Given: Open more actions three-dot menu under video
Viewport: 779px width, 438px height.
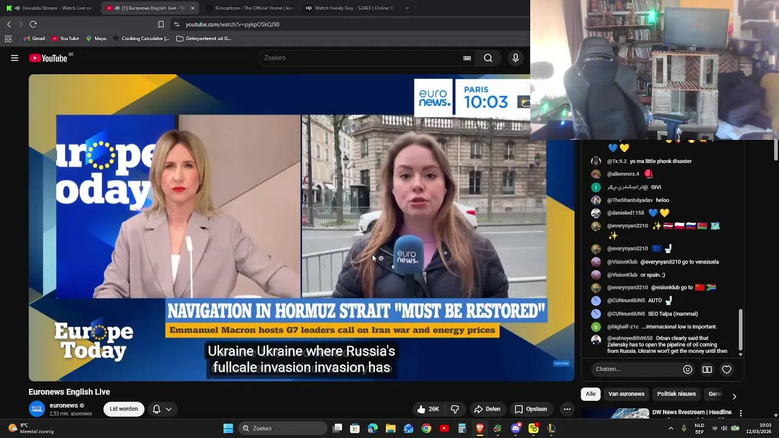Looking at the screenshot, I should 567,409.
